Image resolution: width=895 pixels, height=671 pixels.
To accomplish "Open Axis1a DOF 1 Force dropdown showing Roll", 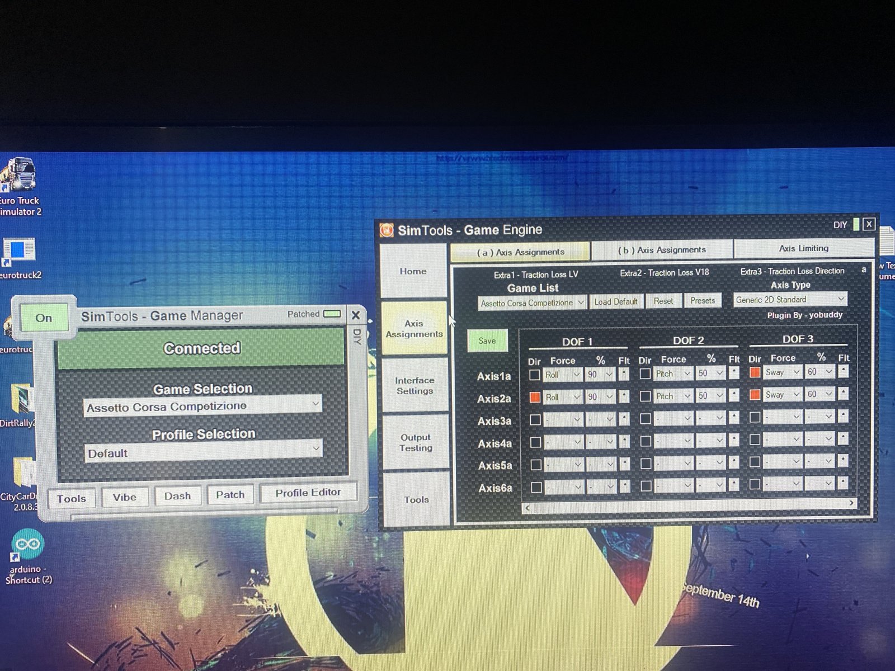I will coord(563,375).
